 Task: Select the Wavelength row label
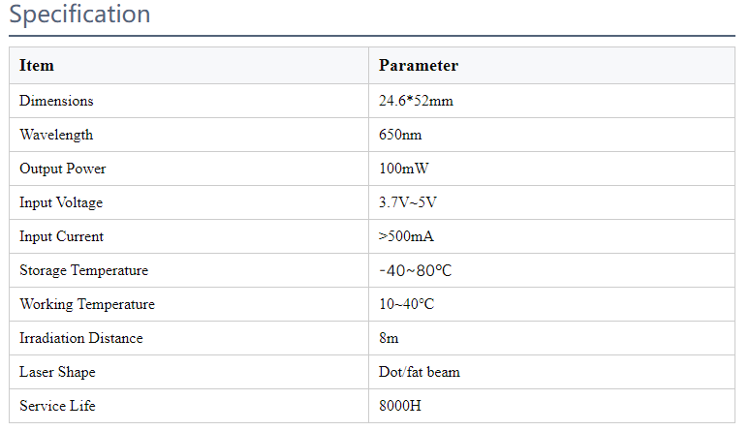tap(56, 135)
